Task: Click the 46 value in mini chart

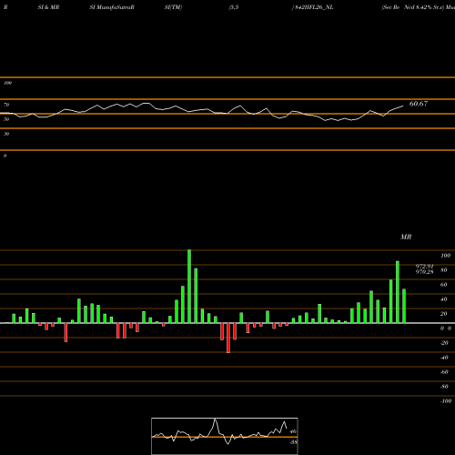Action: [x=293, y=431]
